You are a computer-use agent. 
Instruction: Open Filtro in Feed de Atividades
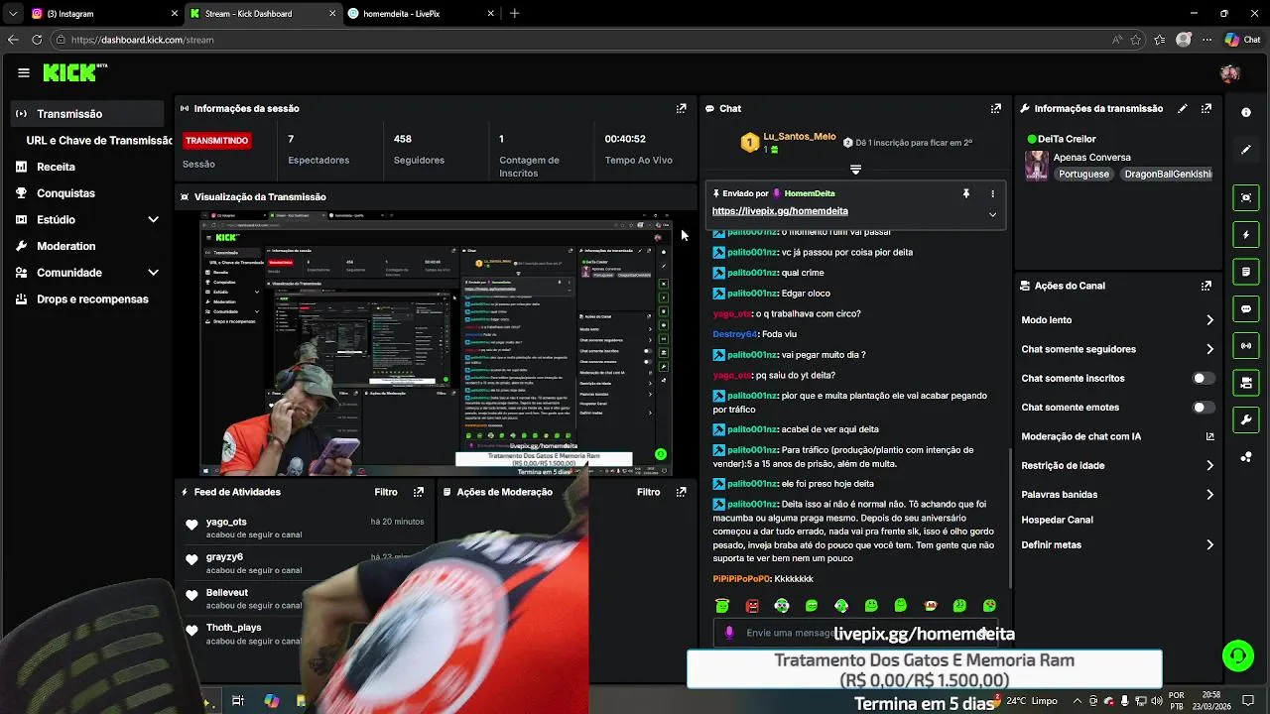386,492
